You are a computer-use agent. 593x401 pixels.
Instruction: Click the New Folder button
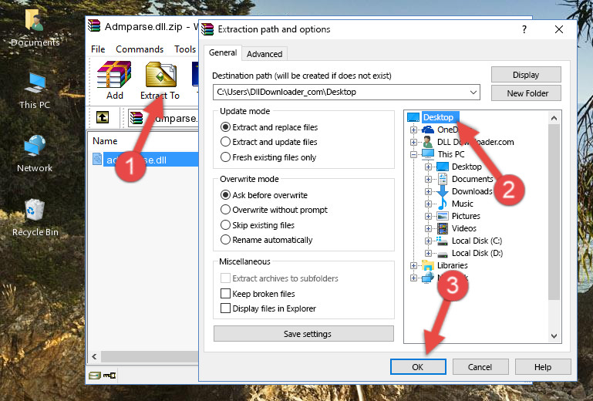coord(526,93)
